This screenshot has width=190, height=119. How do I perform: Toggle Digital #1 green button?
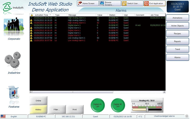[x=98, y=105]
